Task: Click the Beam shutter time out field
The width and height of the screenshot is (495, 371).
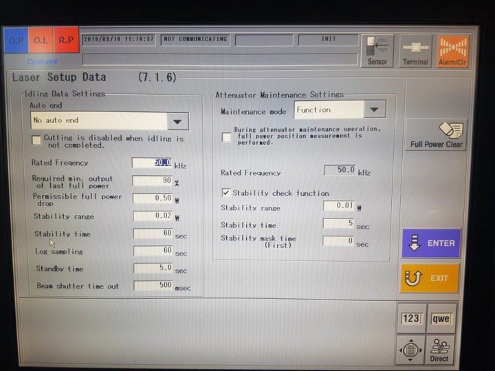Action: pyautogui.click(x=153, y=285)
